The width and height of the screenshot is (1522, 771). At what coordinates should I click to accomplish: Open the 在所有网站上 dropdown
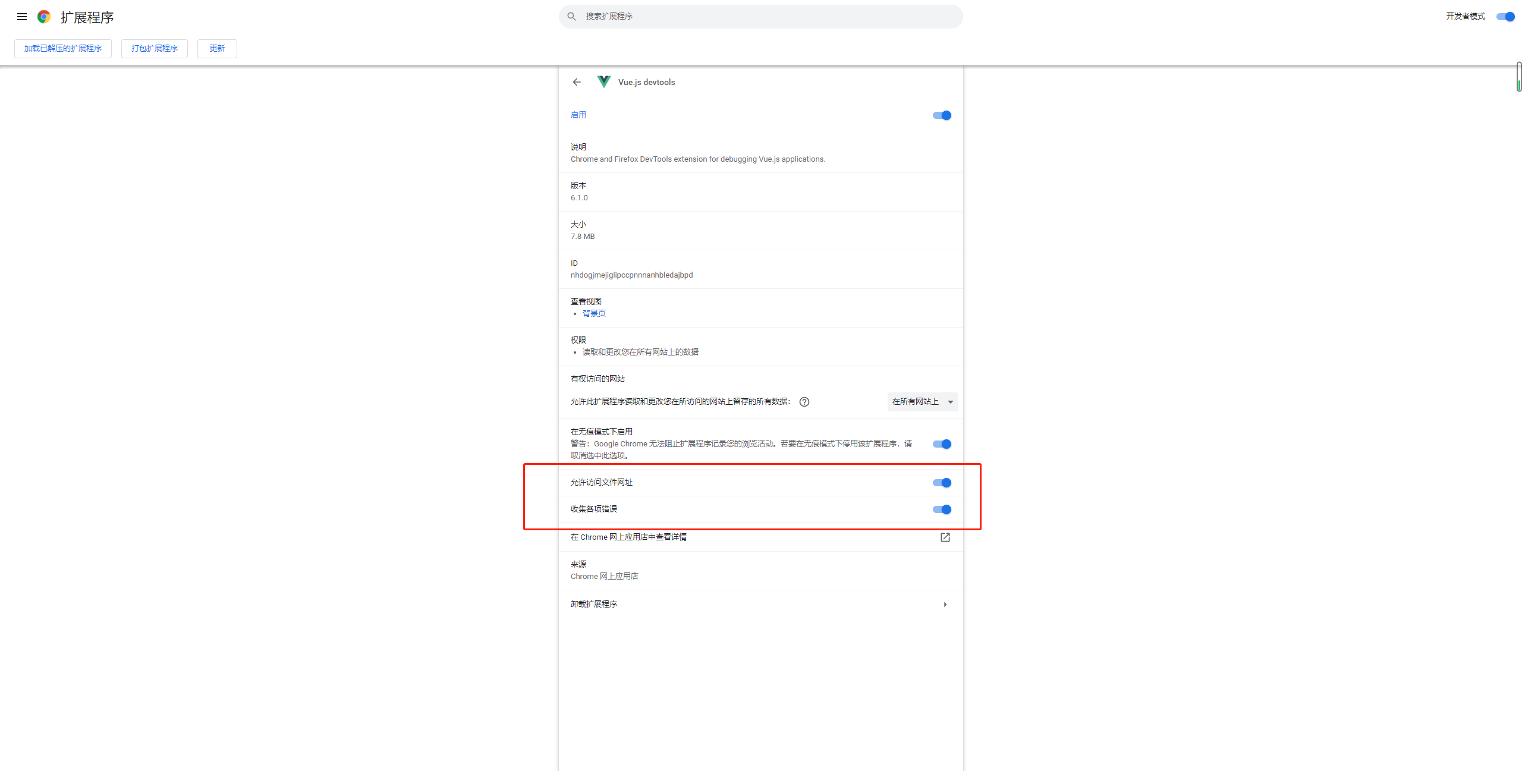coord(922,402)
